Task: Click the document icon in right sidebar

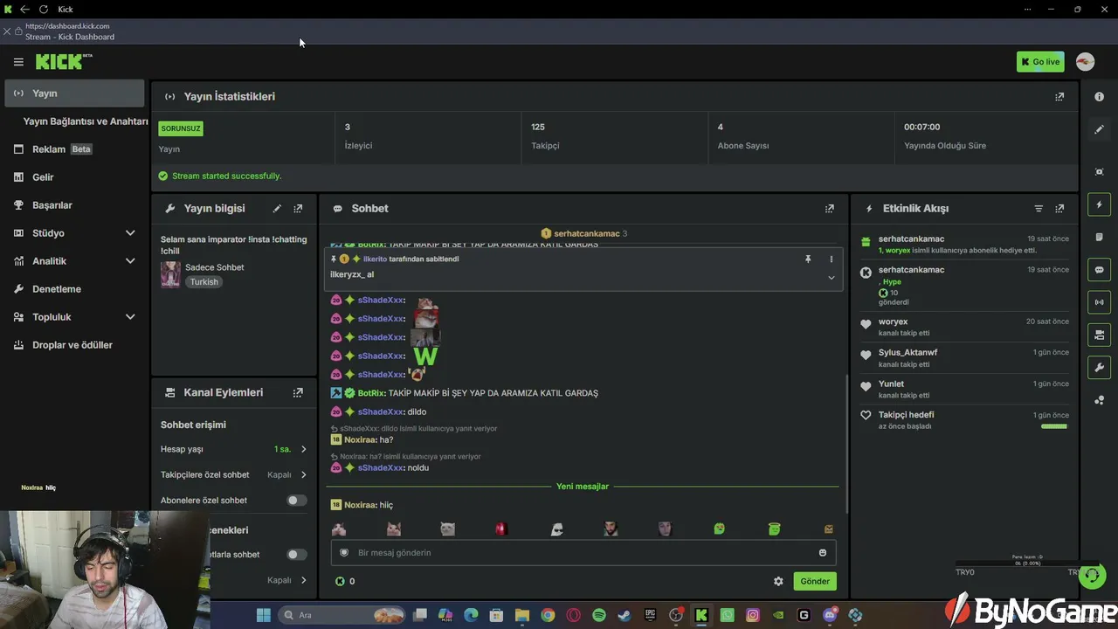Action: click(1099, 237)
